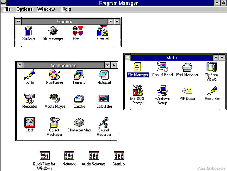
Task: Minimize the Program Manager window
Action: (x=217, y=3)
